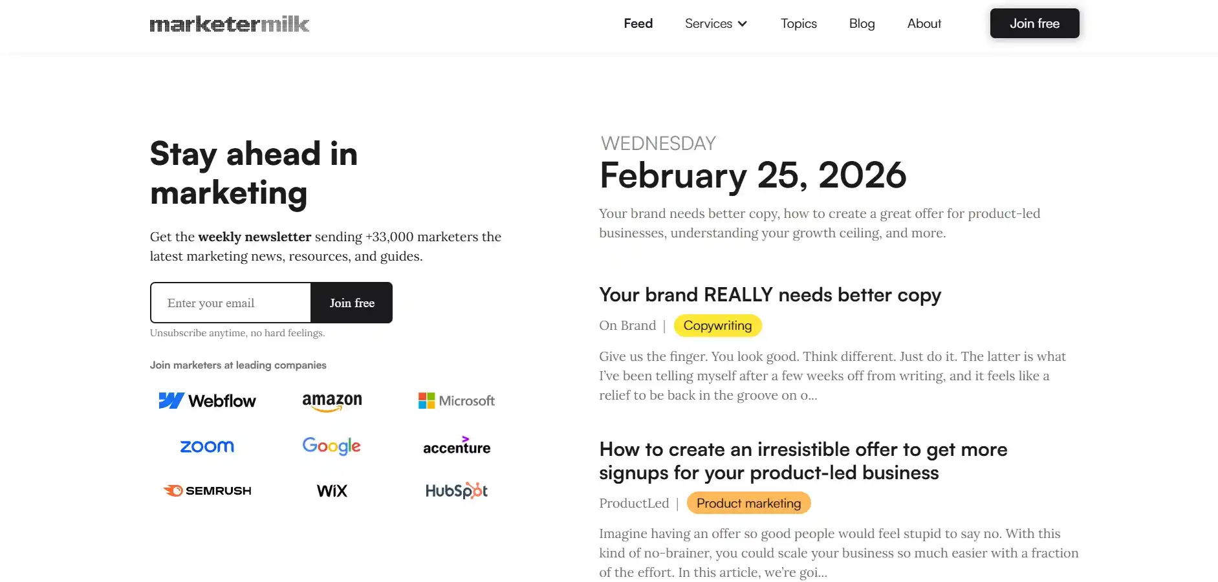The width and height of the screenshot is (1218, 582).
Task: Click the Zoom logo
Action: pyautogui.click(x=207, y=446)
